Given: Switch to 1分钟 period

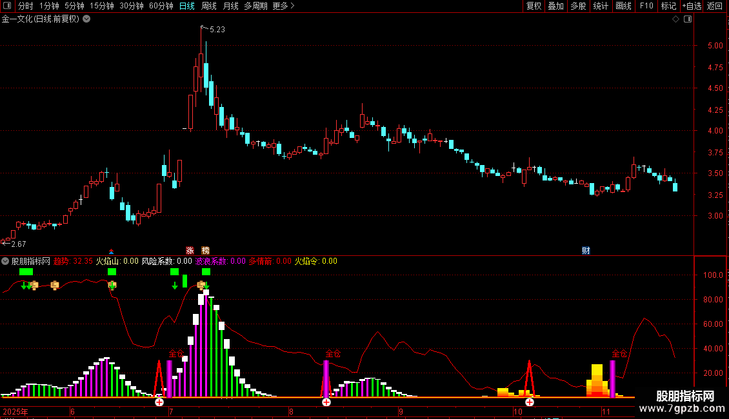Looking at the screenshot, I should tap(49, 6).
